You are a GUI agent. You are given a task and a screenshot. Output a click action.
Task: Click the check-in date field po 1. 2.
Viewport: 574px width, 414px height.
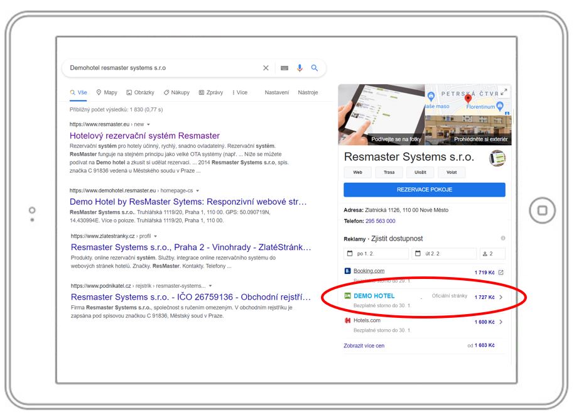click(x=376, y=254)
